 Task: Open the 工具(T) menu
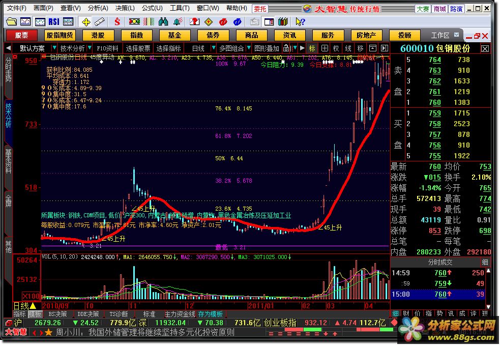point(180,8)
